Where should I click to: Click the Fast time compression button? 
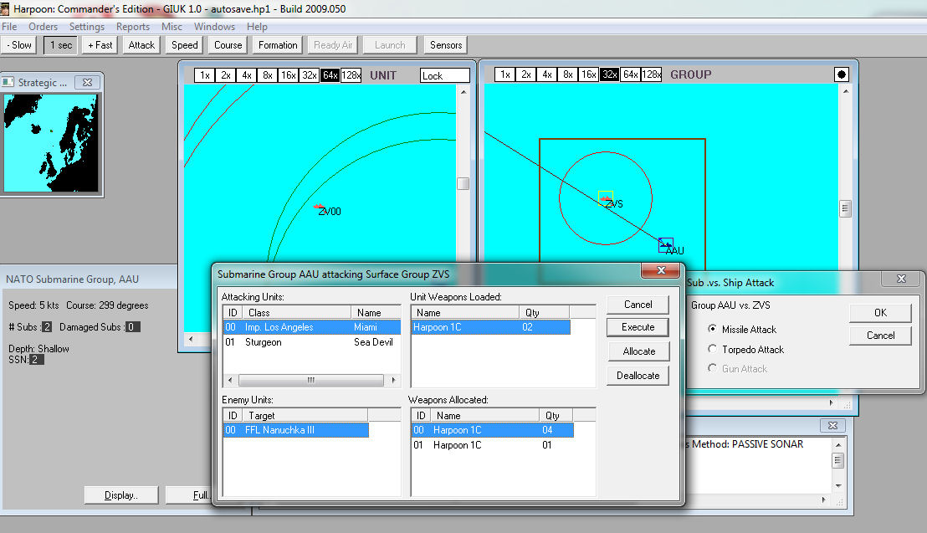[x=100, y=45]
